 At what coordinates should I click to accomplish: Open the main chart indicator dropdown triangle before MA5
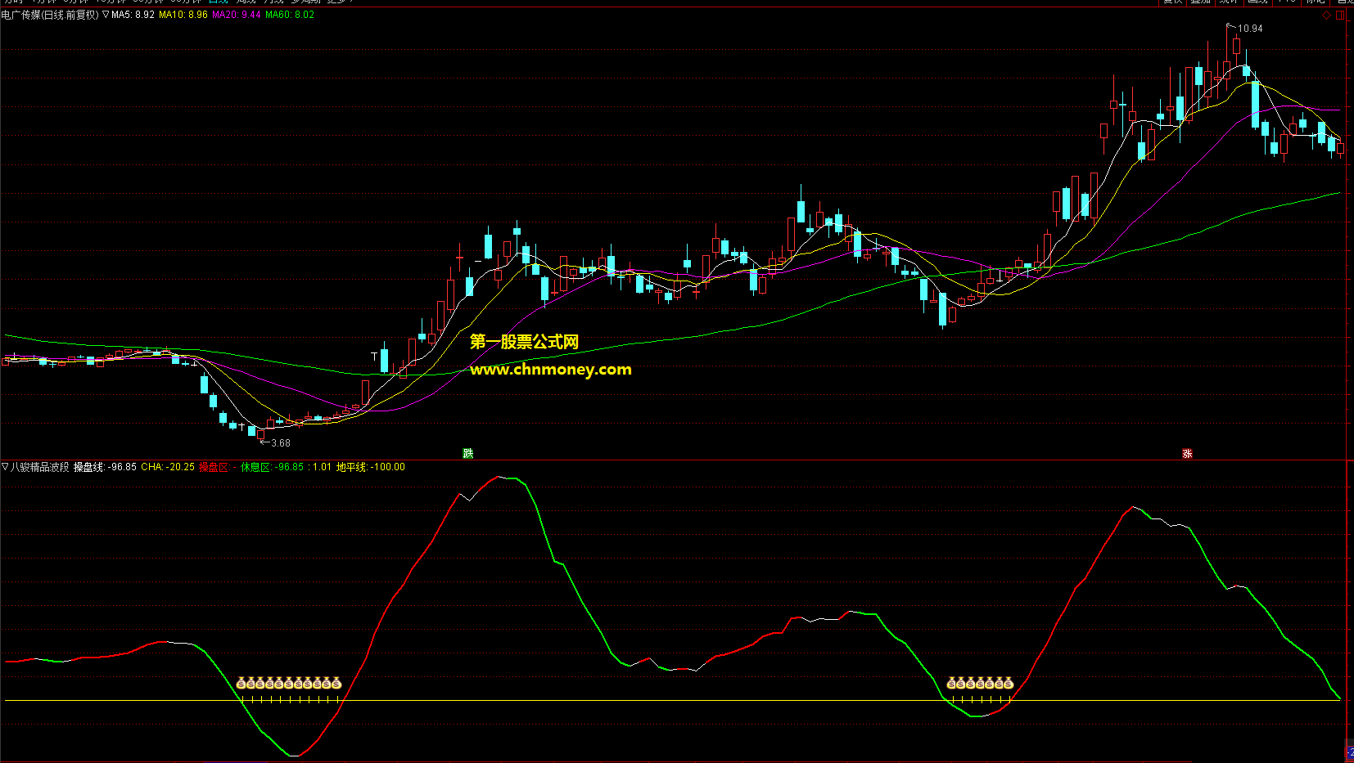tap(106, 15)
